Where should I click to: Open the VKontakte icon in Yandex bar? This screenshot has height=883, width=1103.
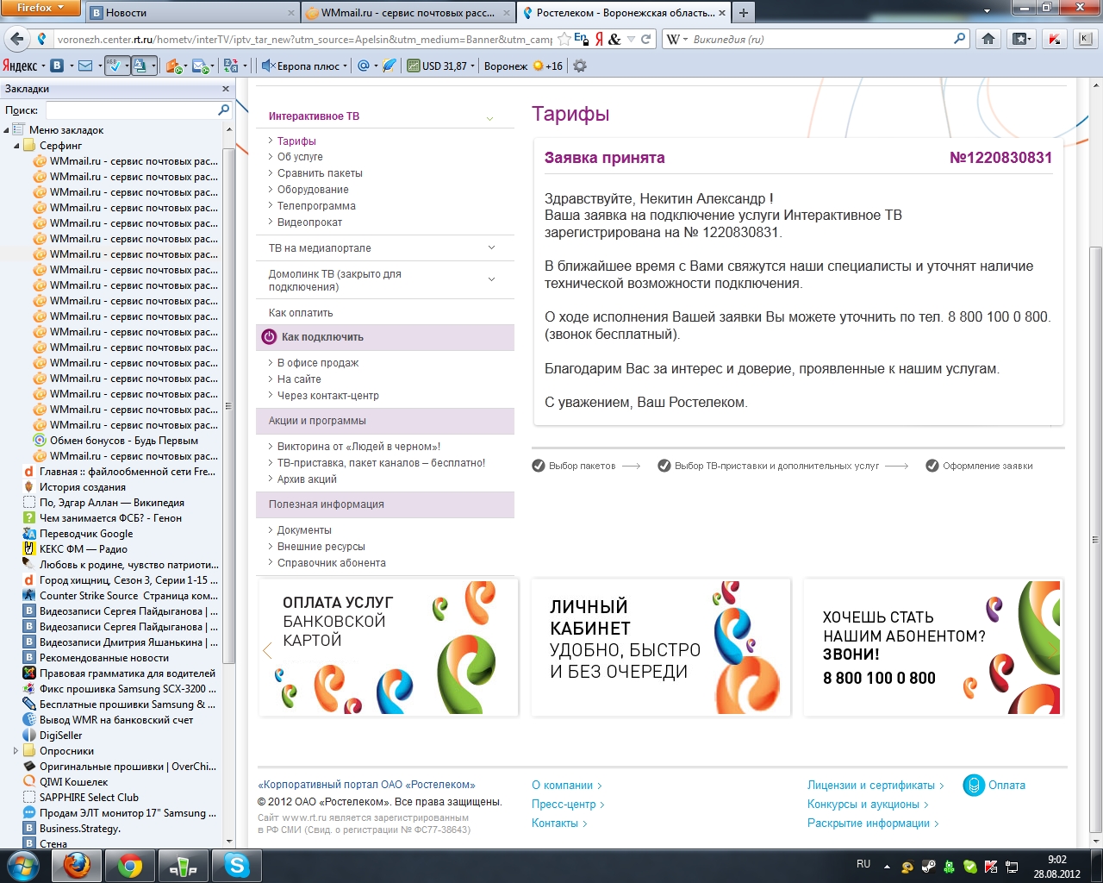pos(57,66)
